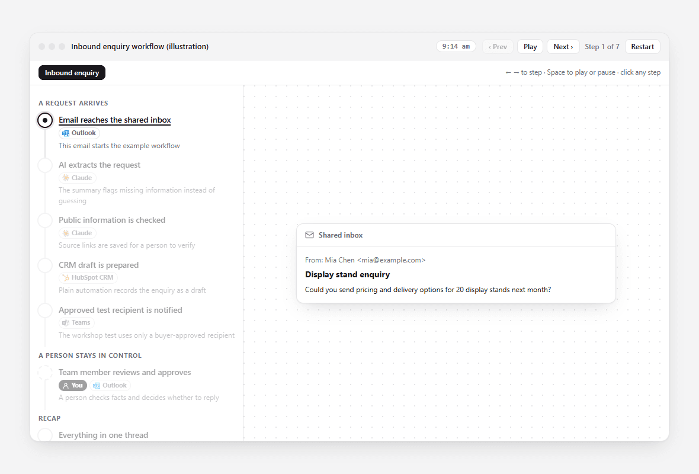Select the Approved test recipient is notified step circle
Viewport: 699px width, 474px height.
coord(45,310)
